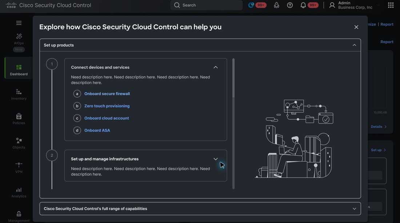
Task: Open Onboard cloud account link
Action: pyautogui.click(x=107, y=118)
